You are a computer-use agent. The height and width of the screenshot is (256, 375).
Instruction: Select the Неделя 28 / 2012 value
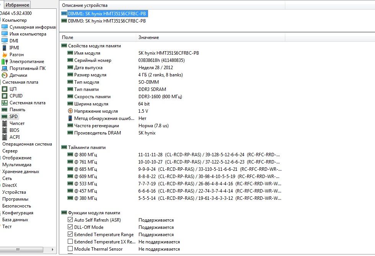tap(155, 68)
